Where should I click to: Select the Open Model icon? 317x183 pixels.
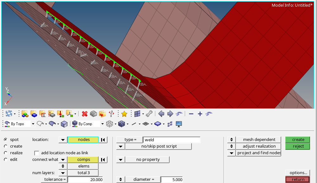[x=34, y=114]
